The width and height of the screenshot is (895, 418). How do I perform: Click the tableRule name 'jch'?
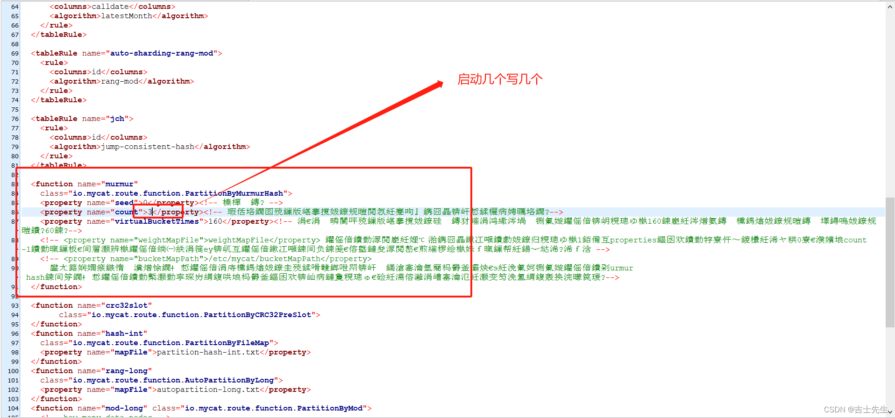tap(117, 119)
